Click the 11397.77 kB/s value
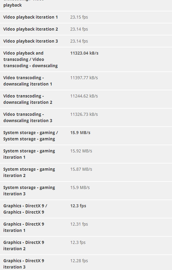Viewport: 172px width, 270px height. click(84, 78)
